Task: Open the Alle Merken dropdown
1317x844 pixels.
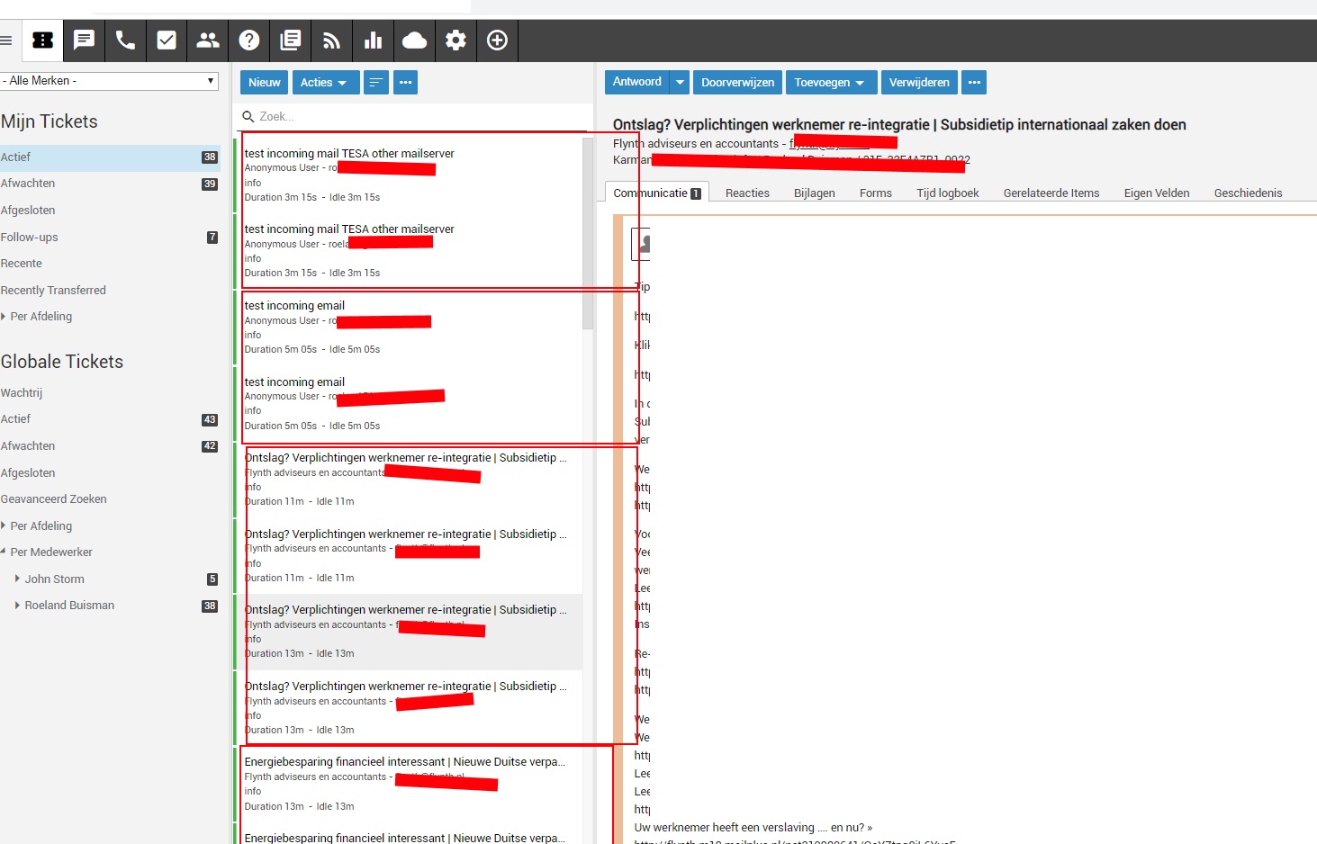Action: 109,81
